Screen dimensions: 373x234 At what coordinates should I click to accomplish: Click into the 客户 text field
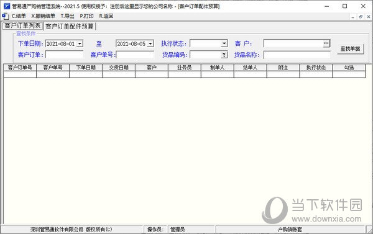click(293, 43)
